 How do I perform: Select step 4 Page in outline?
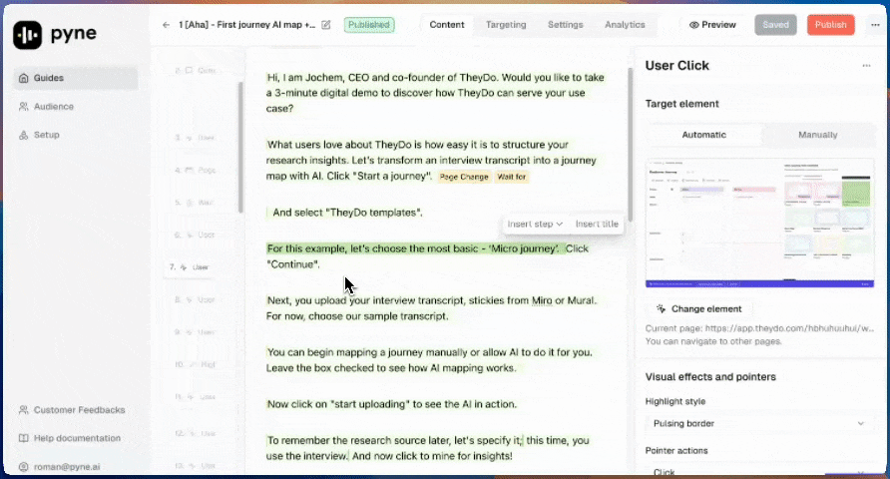pyautogui.click(x=195, y=170)
